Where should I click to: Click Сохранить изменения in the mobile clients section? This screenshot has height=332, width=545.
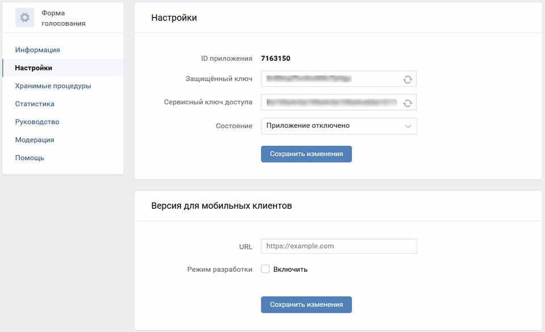coord(306,304)
